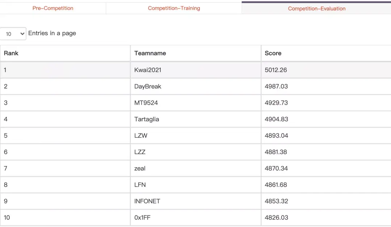Select the Kwai2021 team row
The image size is (391, 227).
(x=148, y=70)
